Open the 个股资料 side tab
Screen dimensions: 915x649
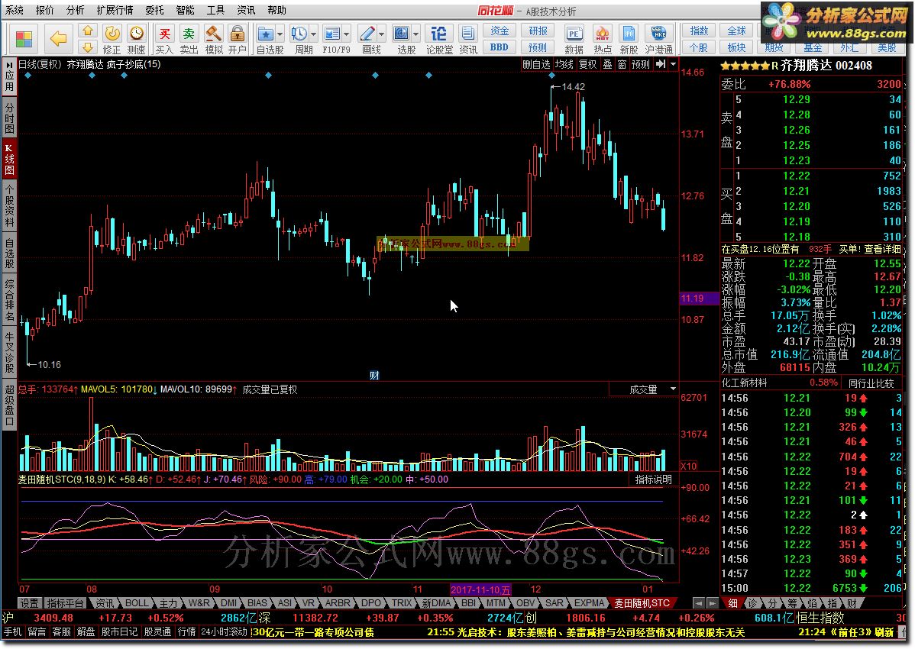pyautogui.click(x=9, y=206)
